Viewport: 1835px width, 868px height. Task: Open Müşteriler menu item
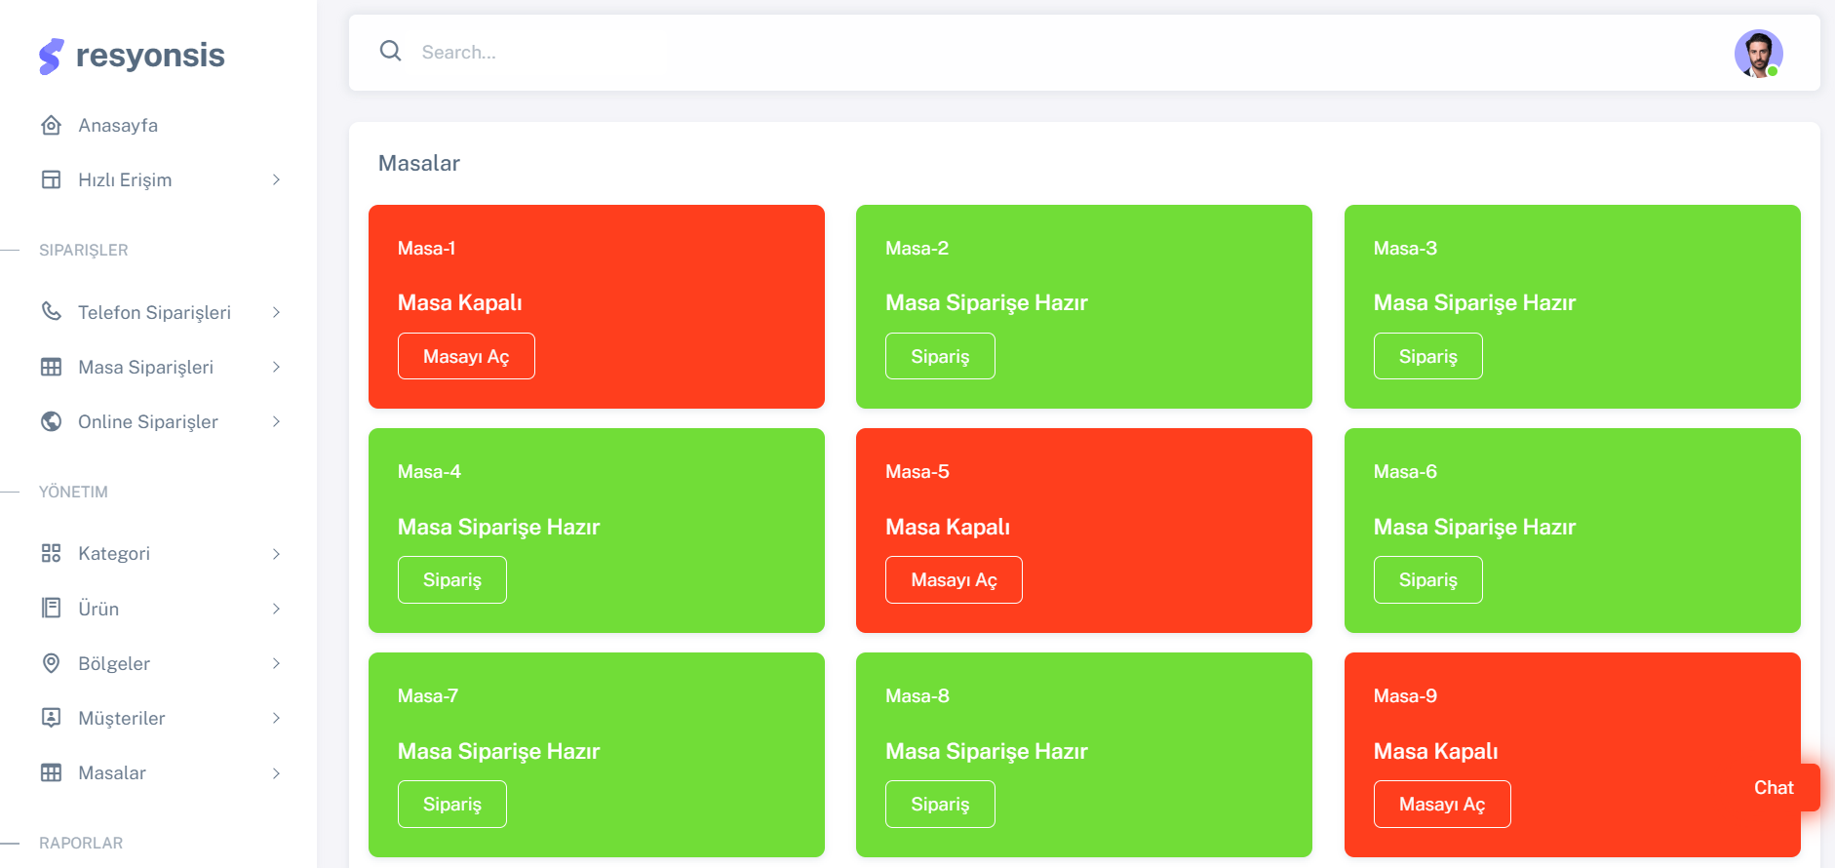(160, 718)
